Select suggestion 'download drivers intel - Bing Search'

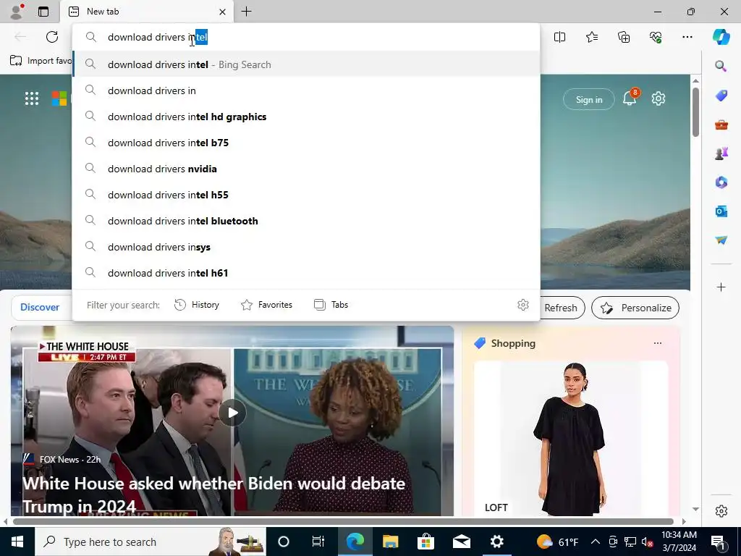306,64
